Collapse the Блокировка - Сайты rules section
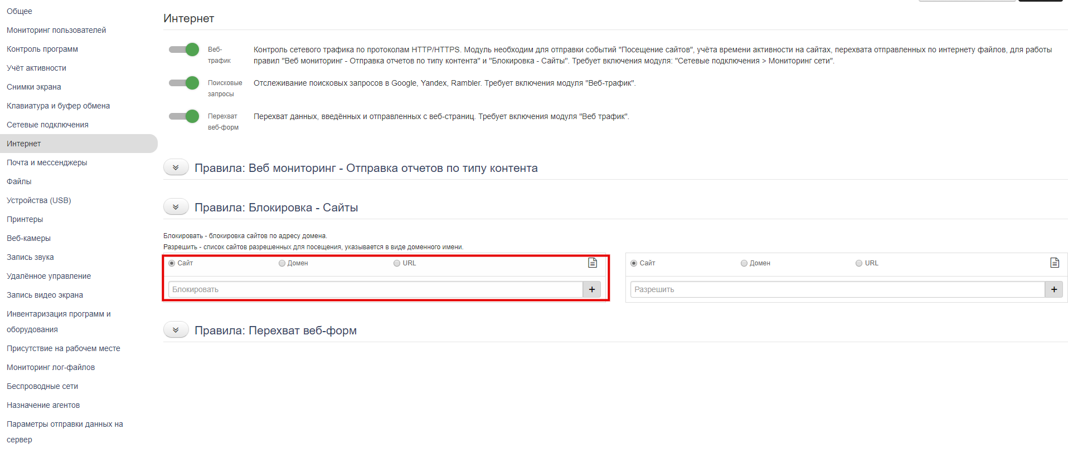 point(176,207)
